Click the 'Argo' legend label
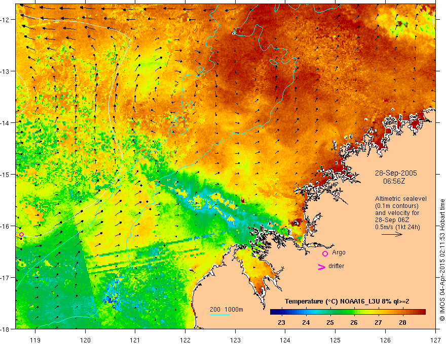 339,252
